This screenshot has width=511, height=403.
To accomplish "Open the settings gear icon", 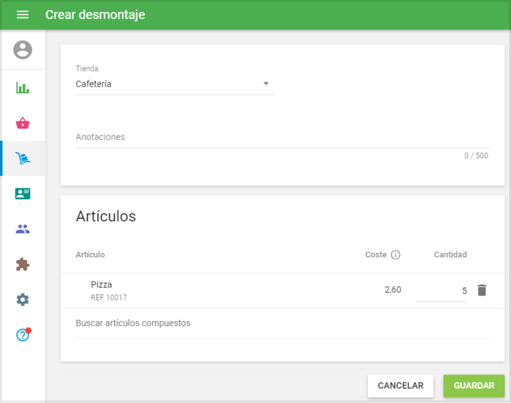I will click(x=23, y=299).
